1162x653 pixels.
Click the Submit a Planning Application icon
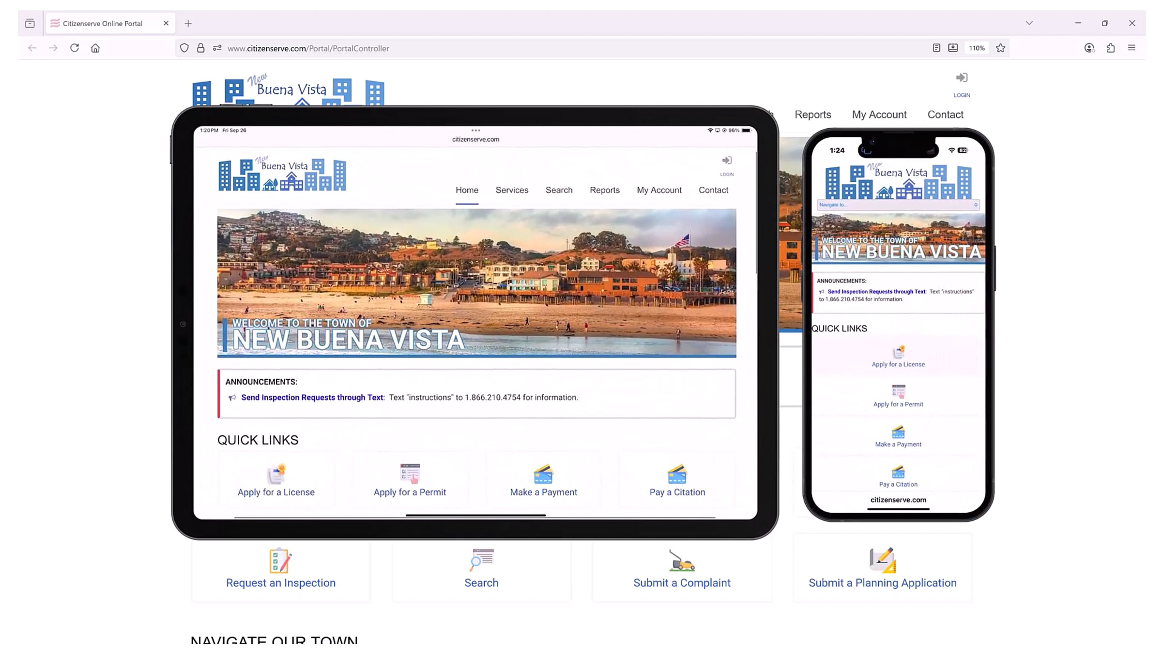pyautogui.click(x=882, y=561)
